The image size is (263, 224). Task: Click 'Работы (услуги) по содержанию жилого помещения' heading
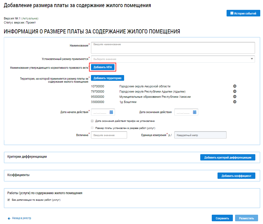tap(45, 193)
